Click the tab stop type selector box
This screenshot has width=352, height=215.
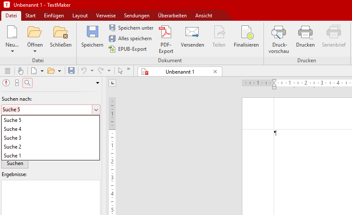[x=112, y=83]
